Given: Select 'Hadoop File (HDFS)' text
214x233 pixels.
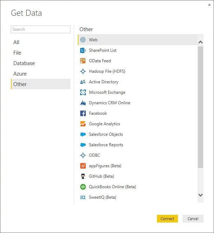Looking at the screenshot, I should tap(107, 71).
